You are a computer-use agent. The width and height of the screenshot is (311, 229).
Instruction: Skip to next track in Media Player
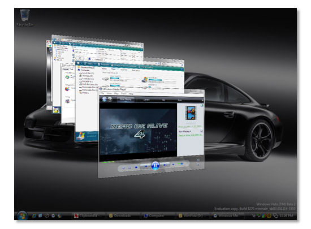coord(165,165)
